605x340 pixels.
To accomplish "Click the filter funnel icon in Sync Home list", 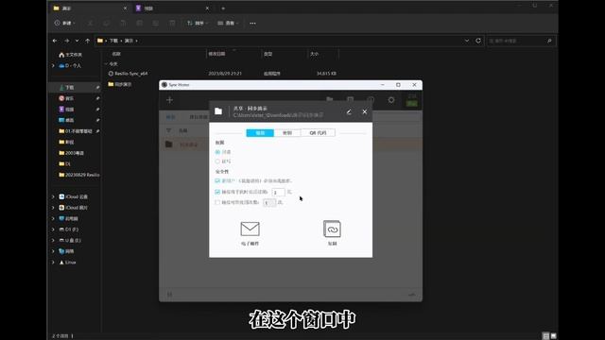I will click(x=168, y=130).
